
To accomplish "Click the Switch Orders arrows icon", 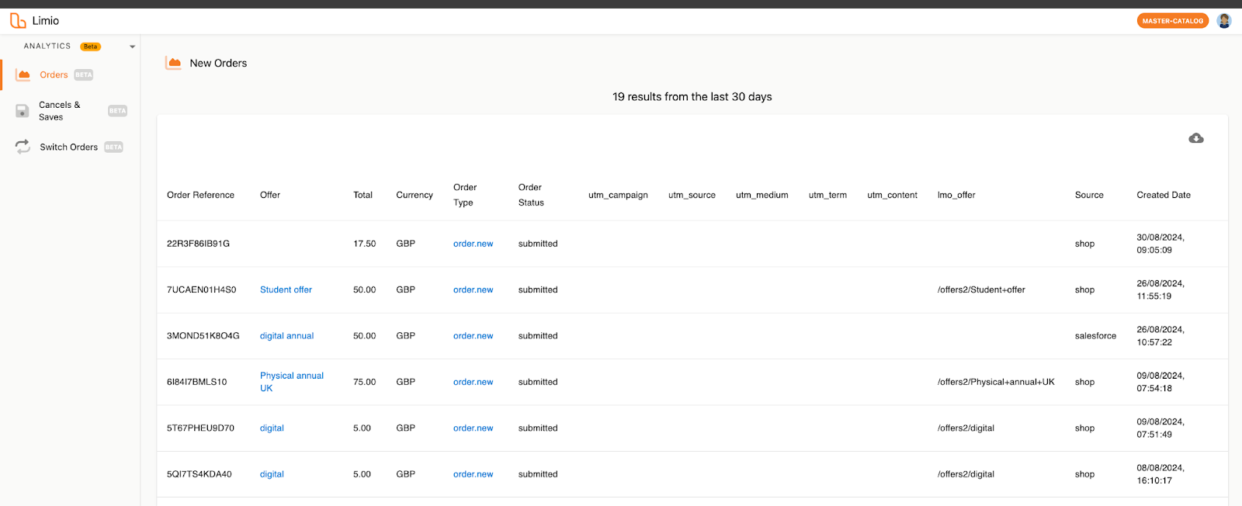I will [x=23, y=147].
